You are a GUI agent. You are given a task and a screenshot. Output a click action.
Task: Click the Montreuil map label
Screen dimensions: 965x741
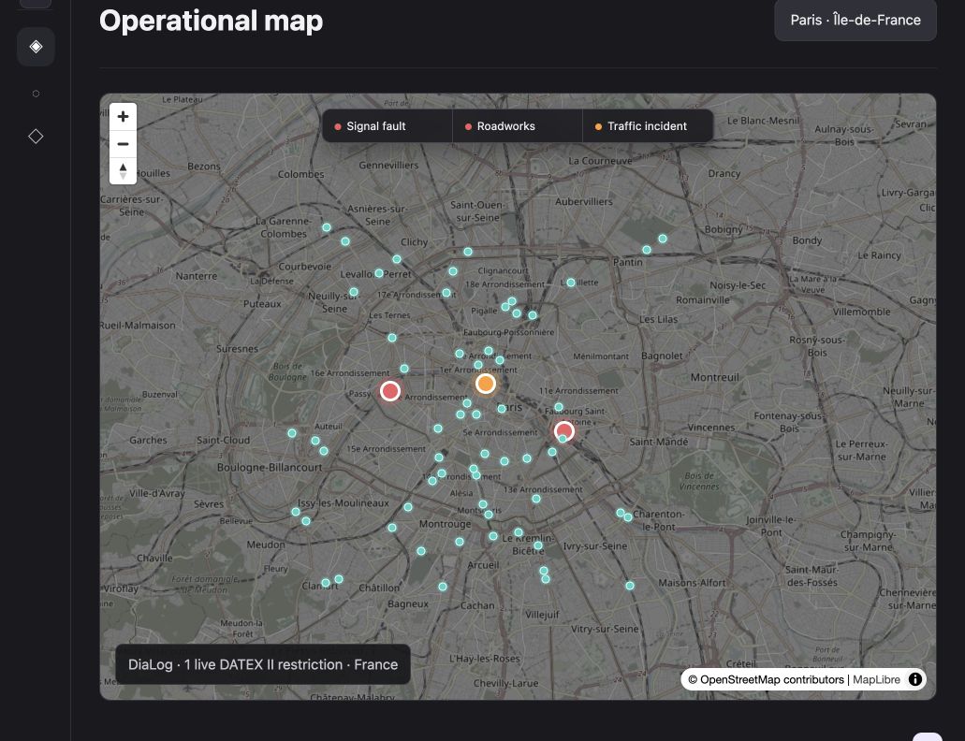coord(714,377)
